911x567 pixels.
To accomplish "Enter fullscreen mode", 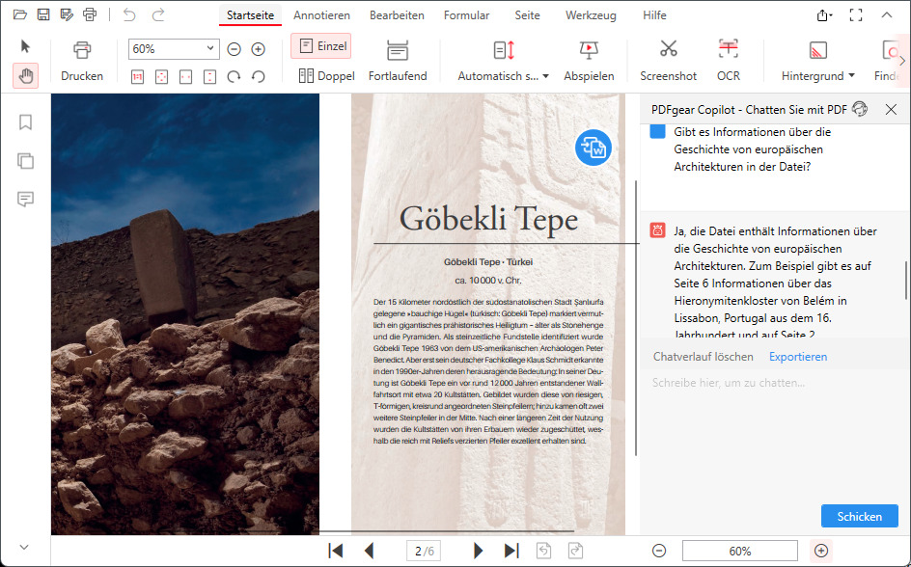I will (856, 15).
